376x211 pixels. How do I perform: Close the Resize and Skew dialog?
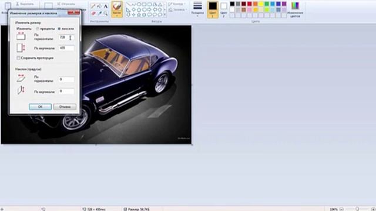(74, 12)
